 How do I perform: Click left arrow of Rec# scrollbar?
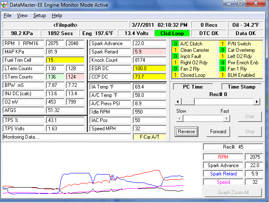tap(178, 101)
